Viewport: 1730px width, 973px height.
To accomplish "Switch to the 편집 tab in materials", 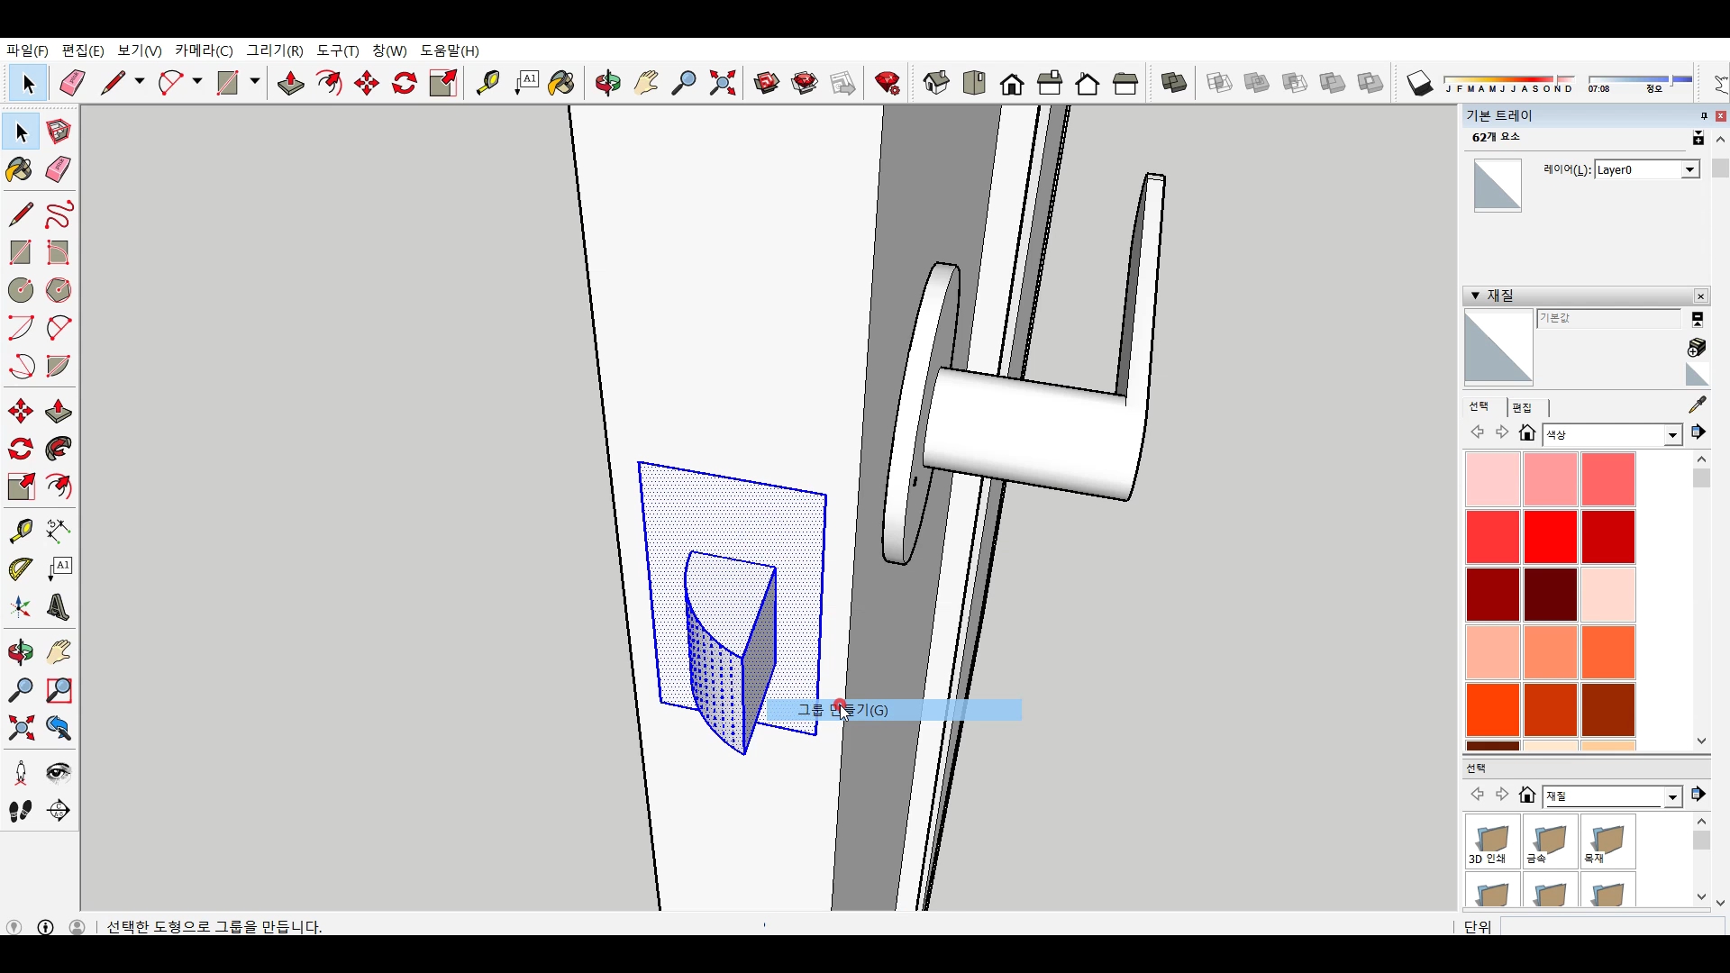I will click(x=1522, y=407).
